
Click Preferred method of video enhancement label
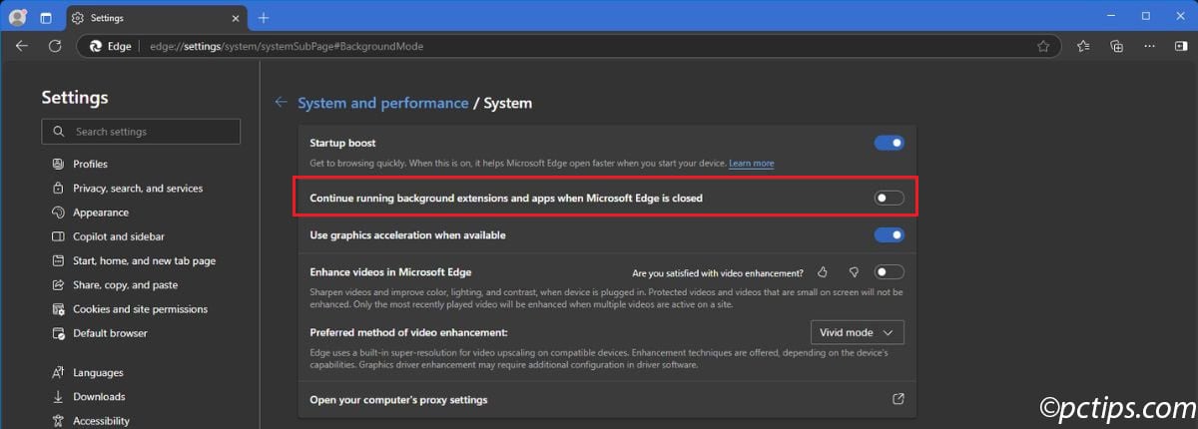[409, 332]
